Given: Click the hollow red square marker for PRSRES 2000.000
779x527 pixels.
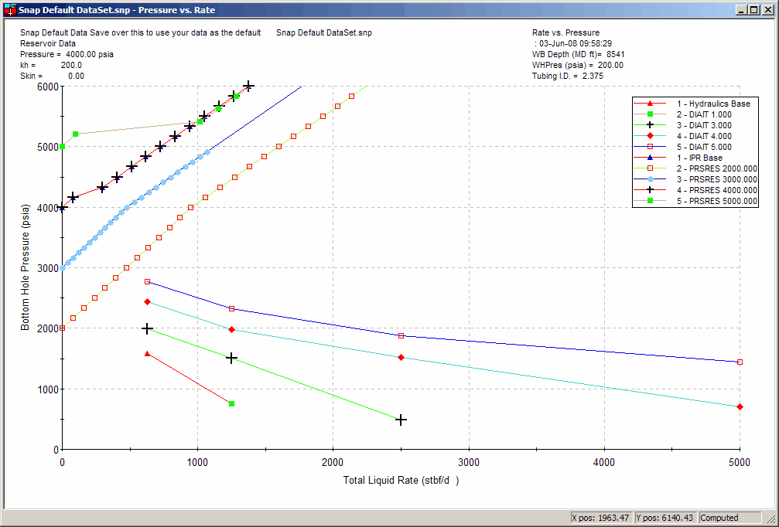Looking at the screenshot, I should pyautogui.click(x=651, y=168).
